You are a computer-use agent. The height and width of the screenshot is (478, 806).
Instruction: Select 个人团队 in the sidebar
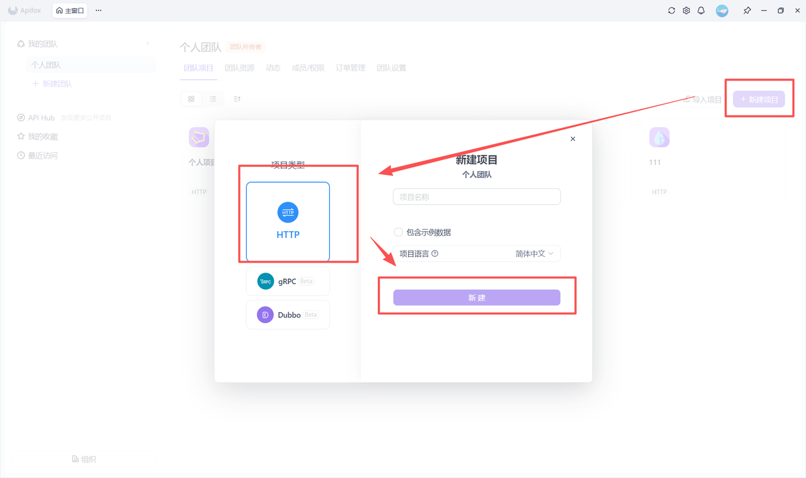91,65
